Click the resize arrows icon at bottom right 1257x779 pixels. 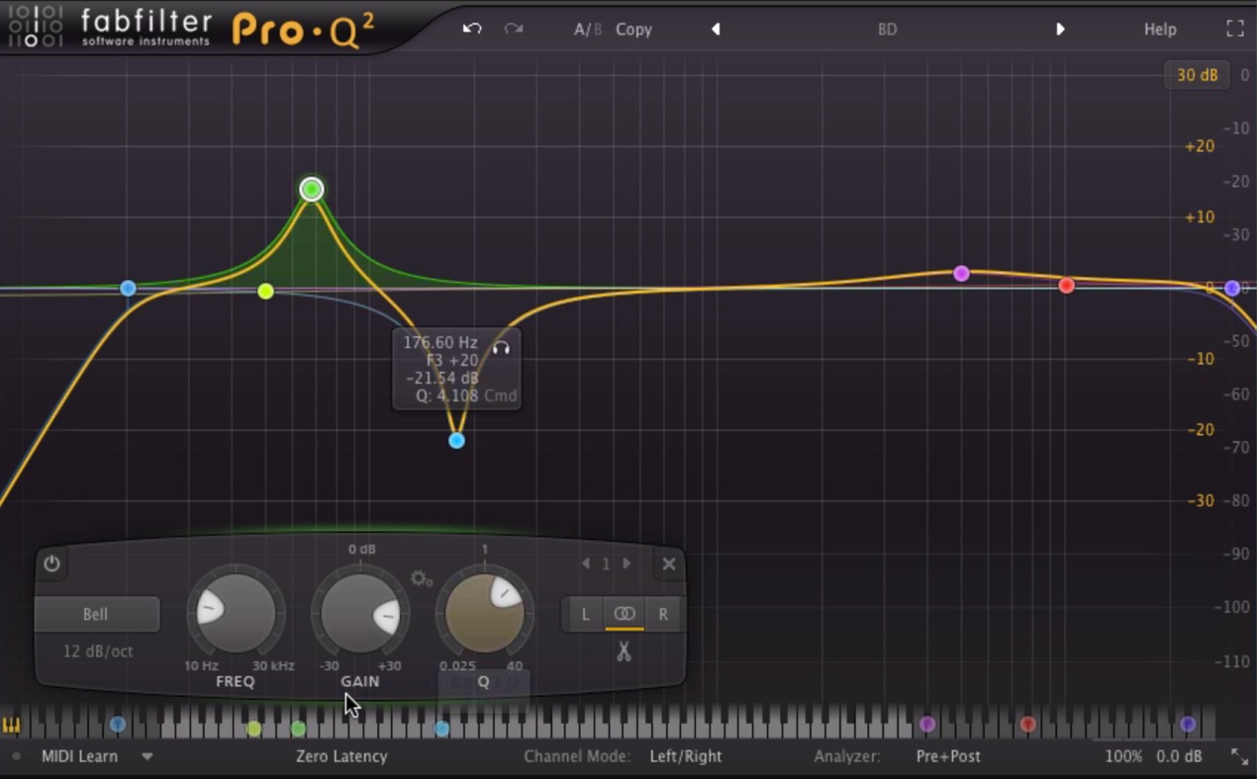click(x=1239, y=756)
